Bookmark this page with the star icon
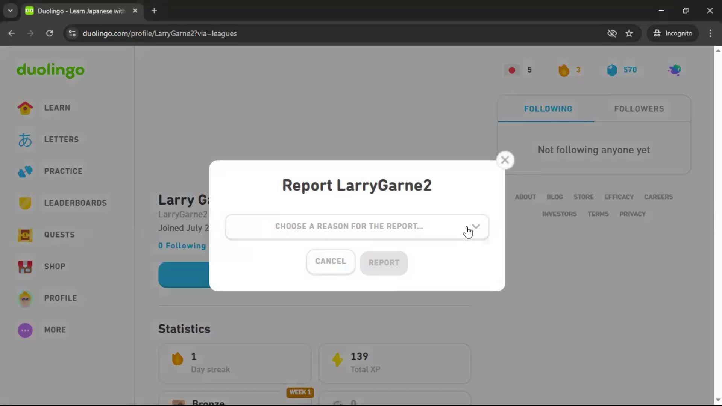 coord(629,33)
